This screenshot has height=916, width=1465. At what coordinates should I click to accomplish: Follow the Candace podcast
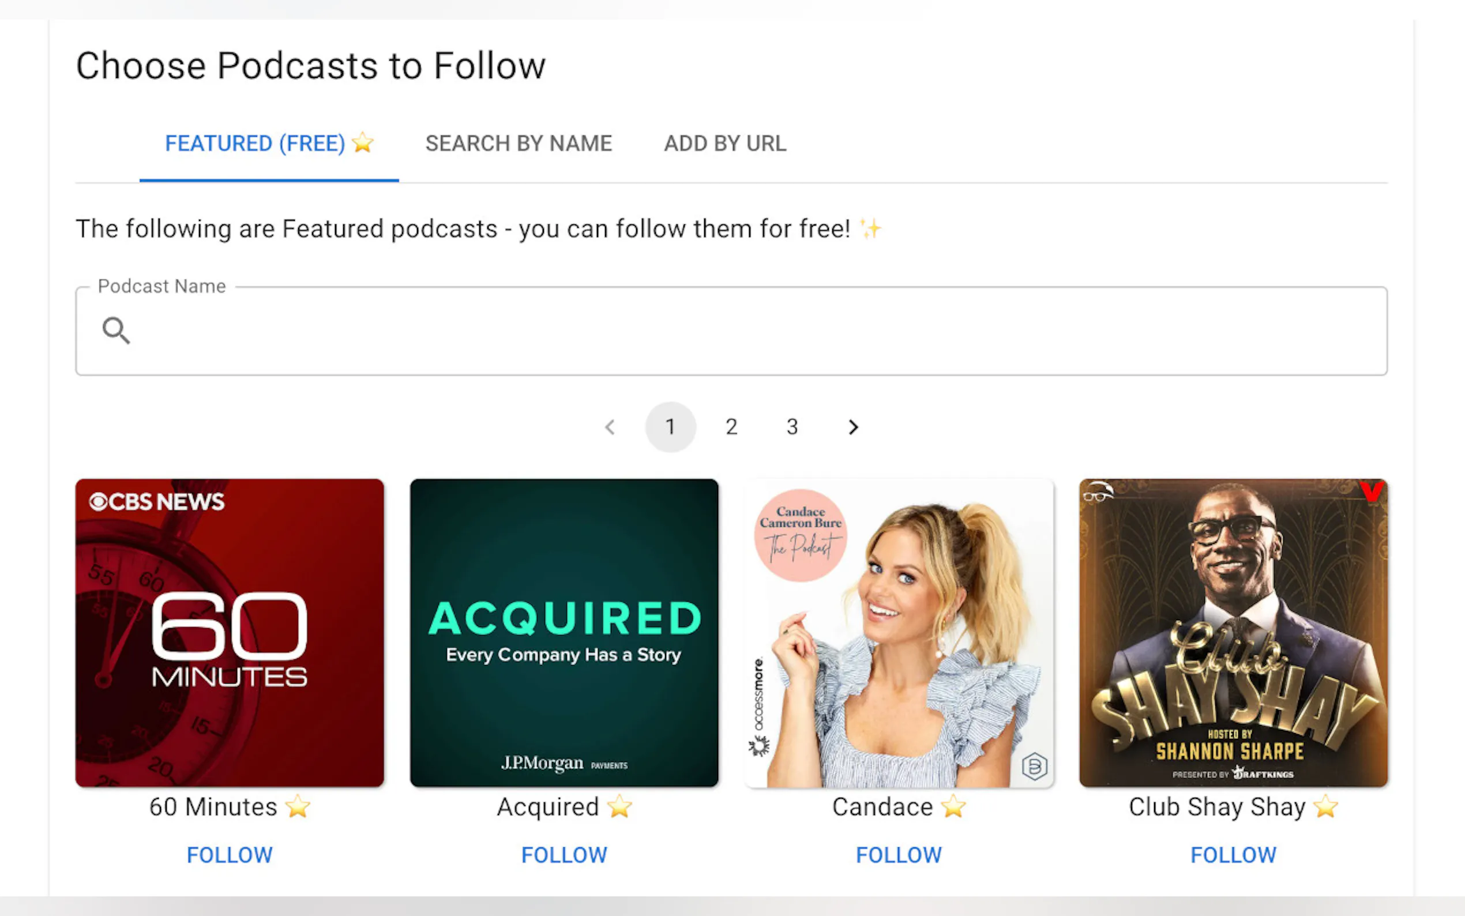click(x=899, y=855)
